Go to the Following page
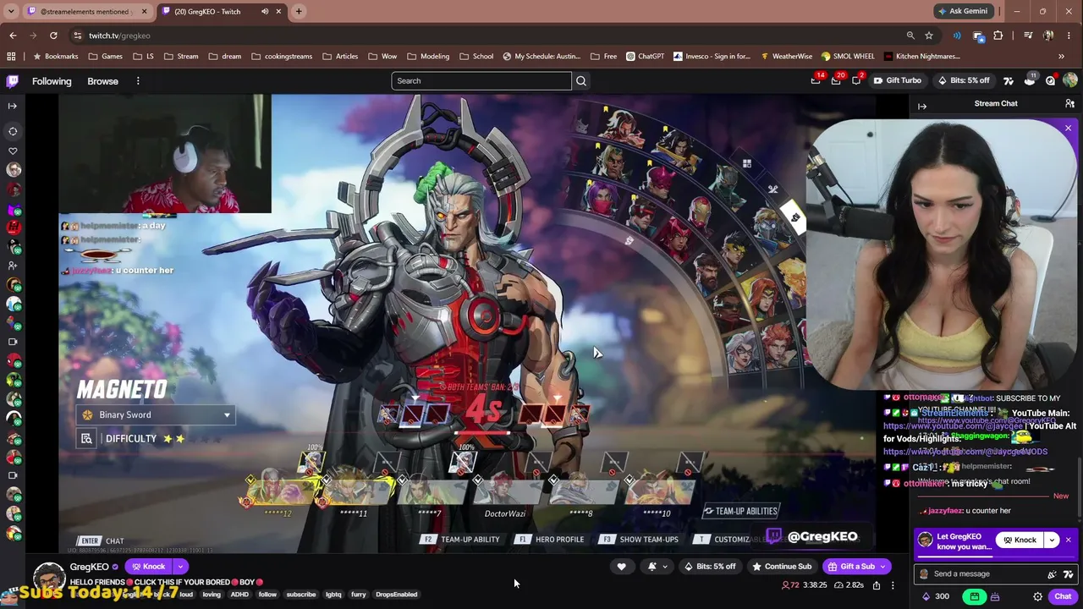The width and height of the screenshot is (1083, 609). [x=52, y=81]
